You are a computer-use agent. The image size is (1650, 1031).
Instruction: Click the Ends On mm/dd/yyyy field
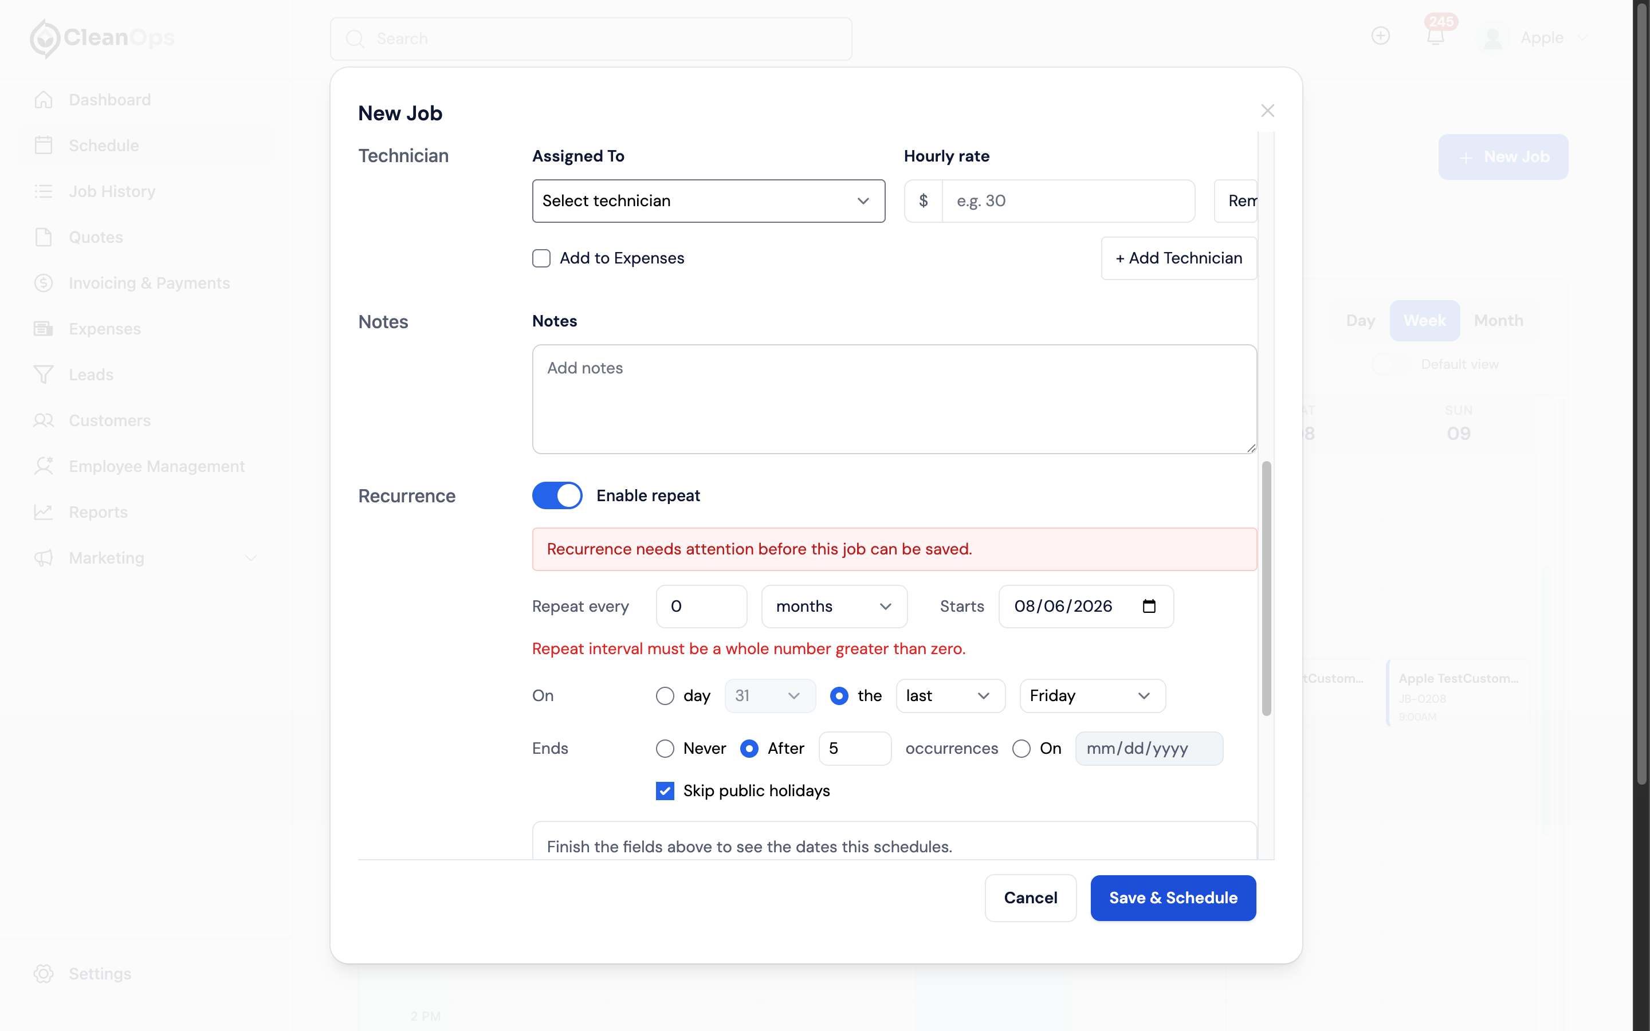pos(1149,749)
